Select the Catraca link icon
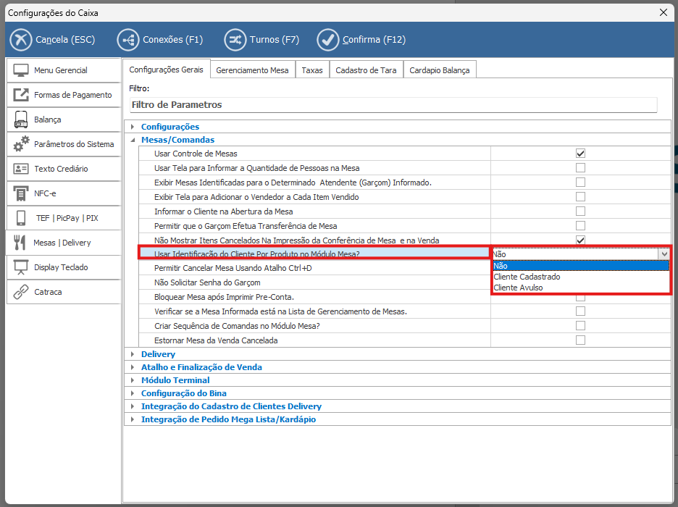This screenshot has width=678, height=507. (22, 292)
